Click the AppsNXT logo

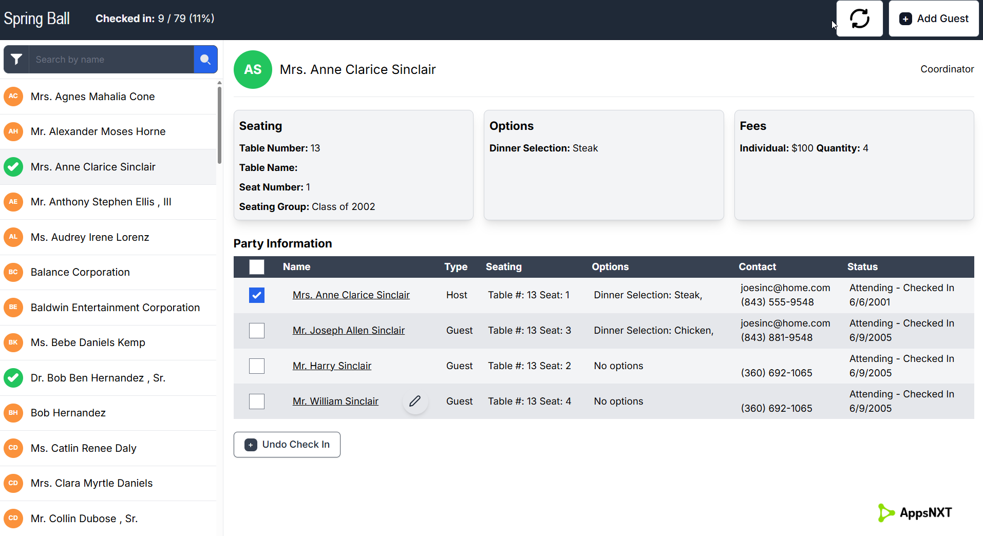(x=915, y=512)
